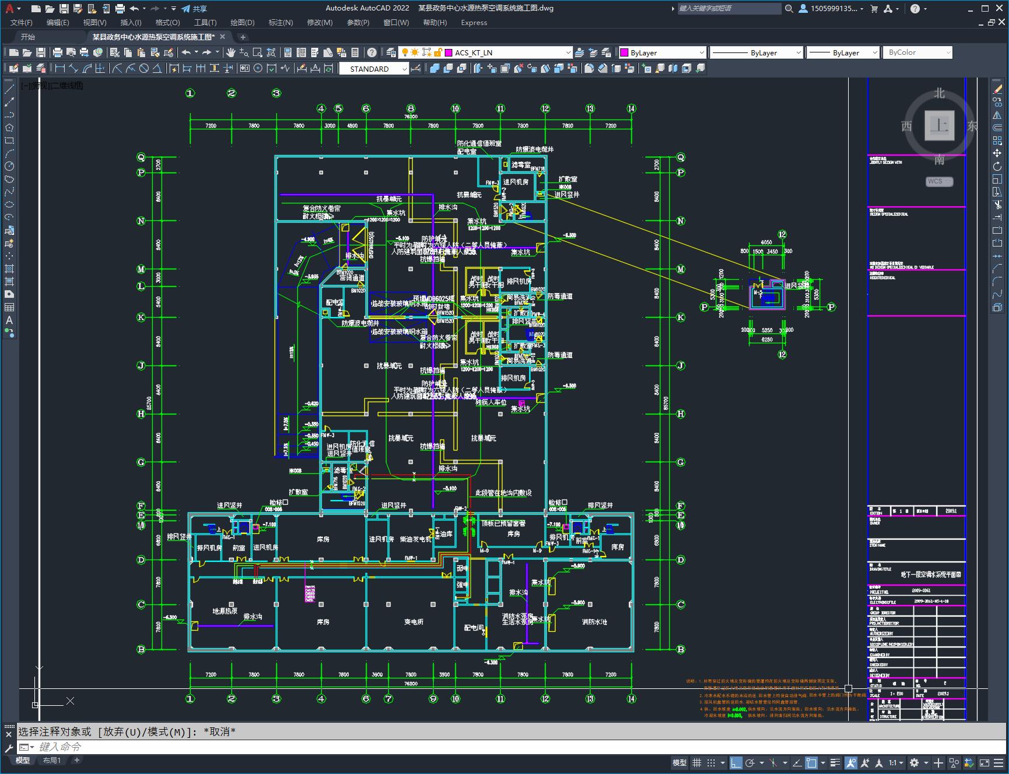Select the Circle draw tool
The height and width of the screenshot is (774, 1009).
click(9, 166)
